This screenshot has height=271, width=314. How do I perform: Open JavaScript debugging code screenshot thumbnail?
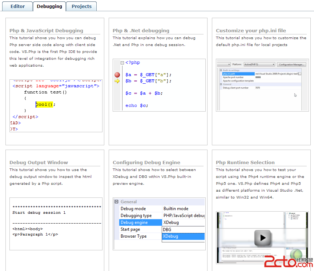point(56,106)
